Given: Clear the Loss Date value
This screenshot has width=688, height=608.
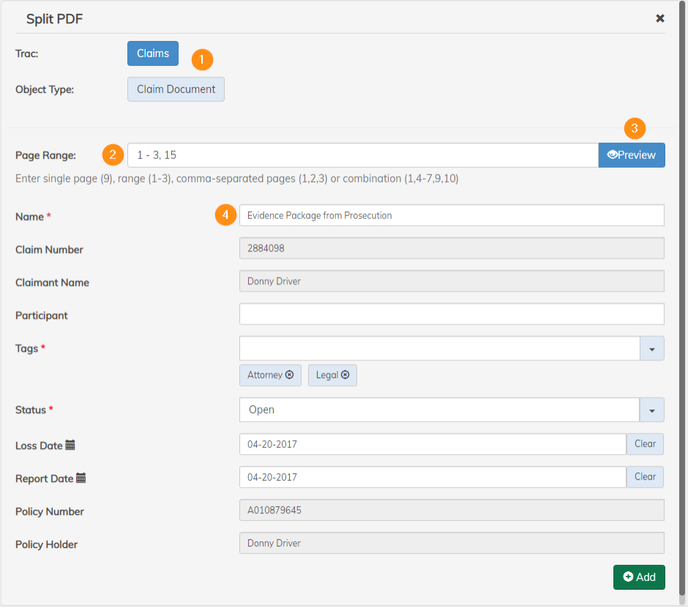Looking at the screenshot, I should (645, 444).
